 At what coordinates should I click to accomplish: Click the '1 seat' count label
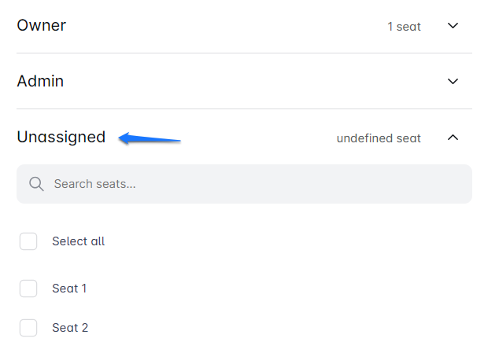click(404, 27)
